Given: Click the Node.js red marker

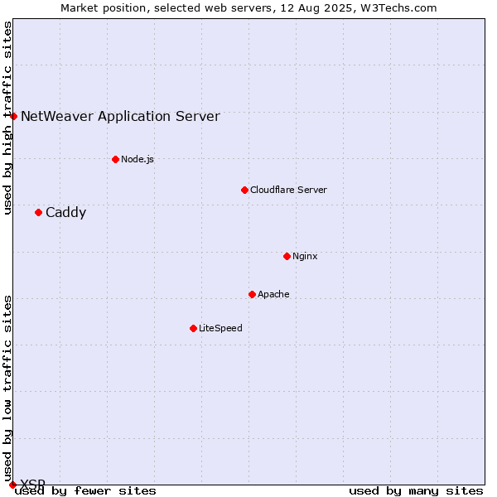Looking at the screenshot, I should pyautogui.click(x=116, y=159).
